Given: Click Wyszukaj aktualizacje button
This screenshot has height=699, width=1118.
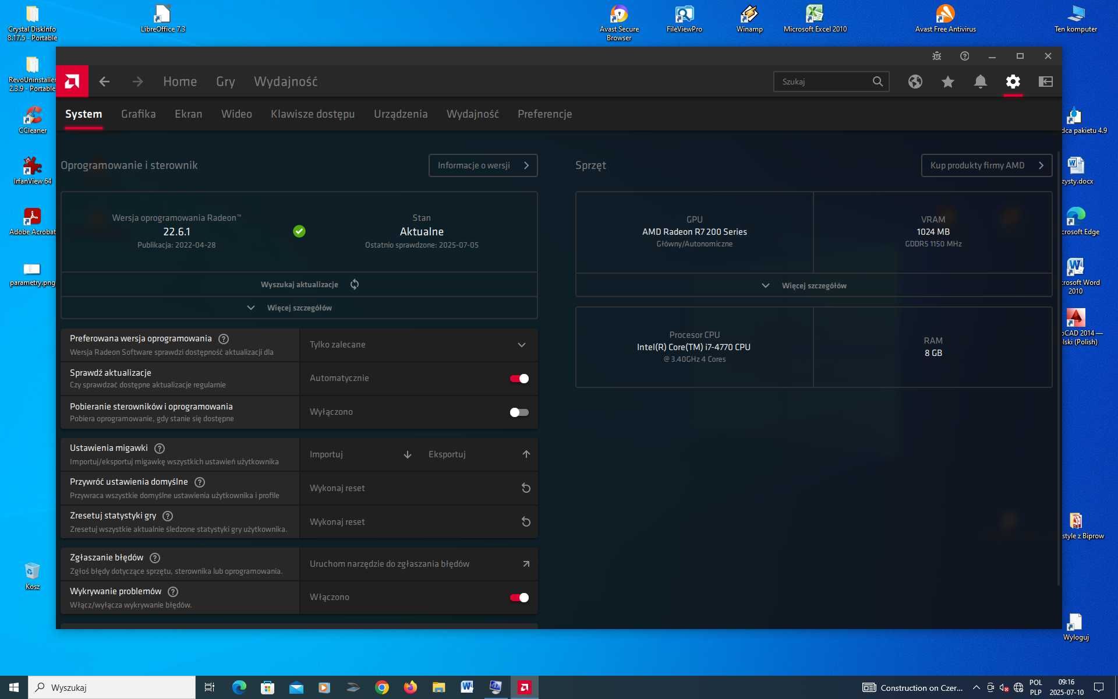Looking at the screenshot, I should coord(299,284).
